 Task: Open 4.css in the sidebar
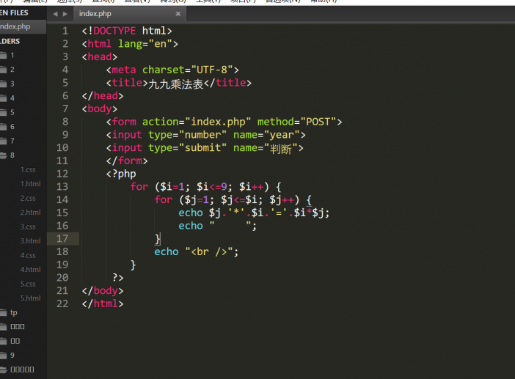[x=28, y=255]
